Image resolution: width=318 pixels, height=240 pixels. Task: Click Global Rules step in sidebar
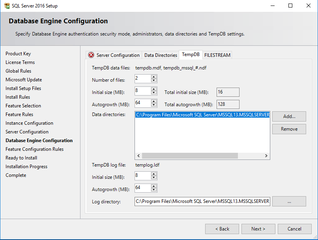tap(18, 71)
